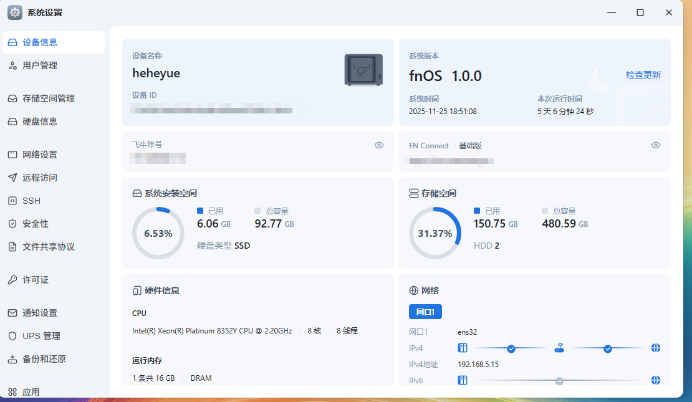Click the 150.75 GB used storage value
Screen dimensions: 692x402
pyautogui.click(x=496, y=224)
